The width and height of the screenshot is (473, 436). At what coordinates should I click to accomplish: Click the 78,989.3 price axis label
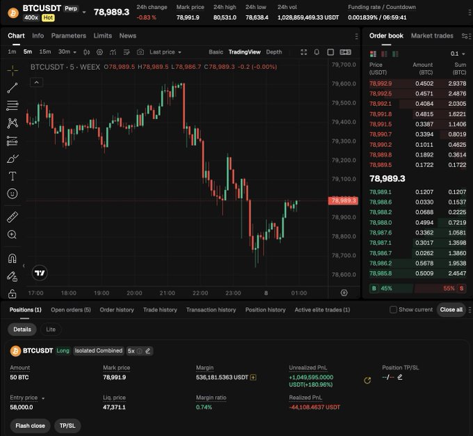coord(344,201)
